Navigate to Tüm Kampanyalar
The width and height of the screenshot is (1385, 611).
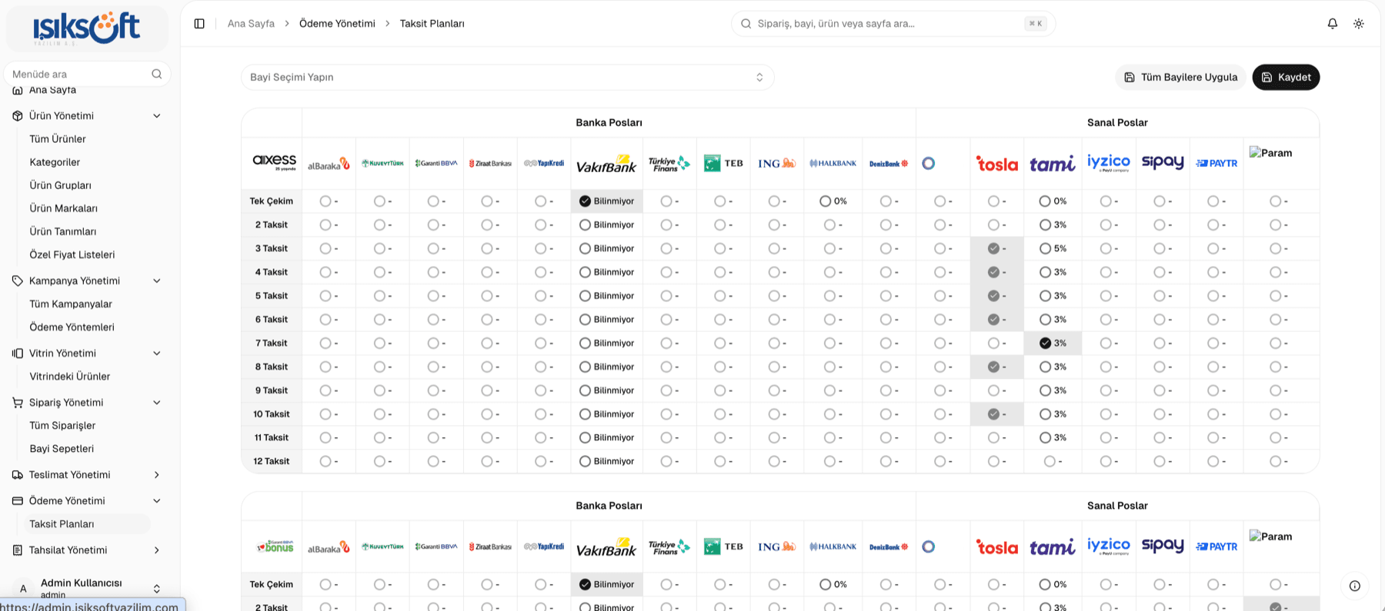(71, 304)
